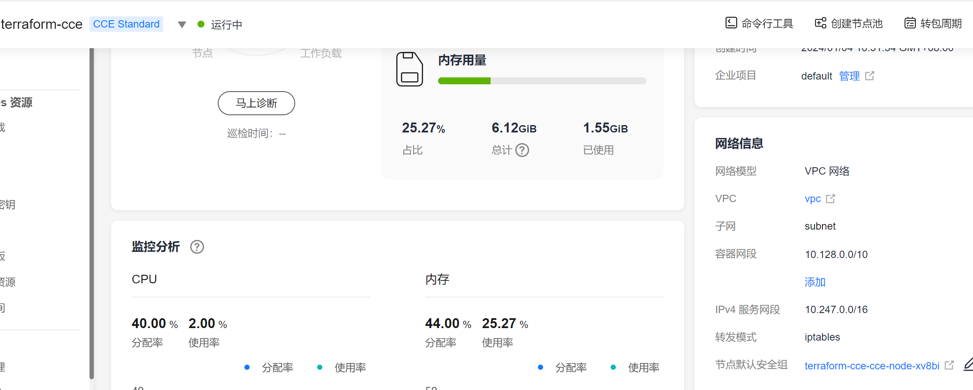Viewport: 973px width, 390px height.
Task: Click the 添加 container CIDR link
Action: (x=815, y=282)
